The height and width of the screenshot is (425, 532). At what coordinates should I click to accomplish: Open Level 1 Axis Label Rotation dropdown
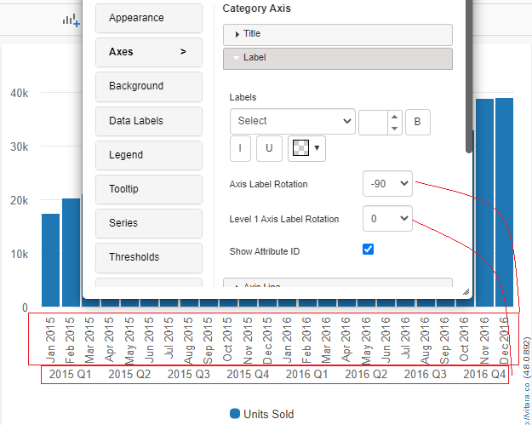(387, 219)
